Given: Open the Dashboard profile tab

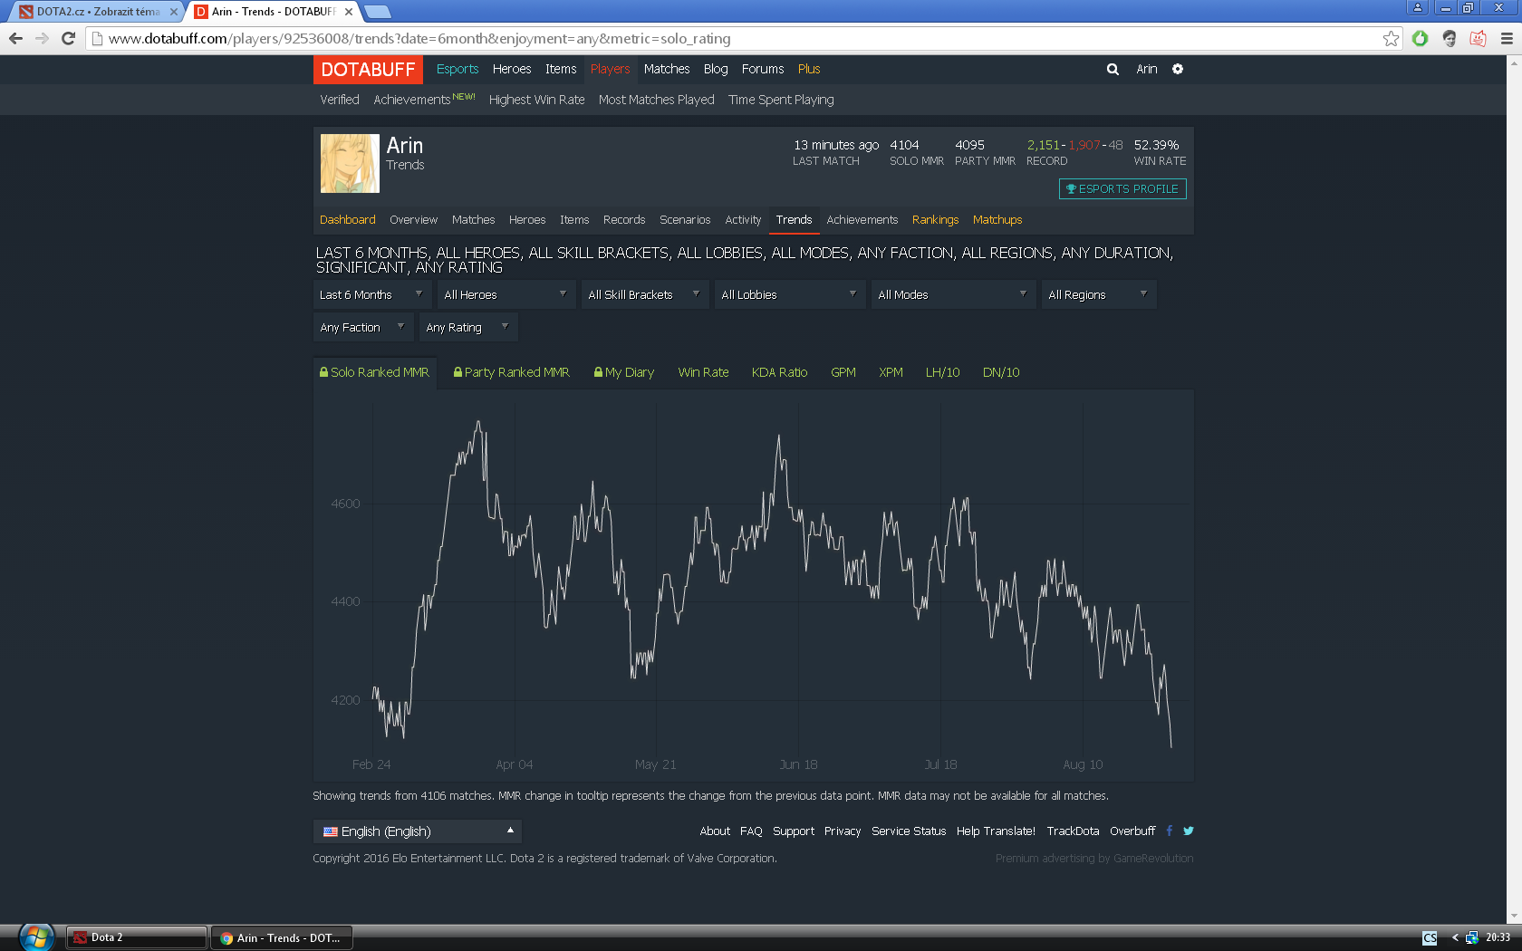Looking at the screenshot, I should point(347,220).
